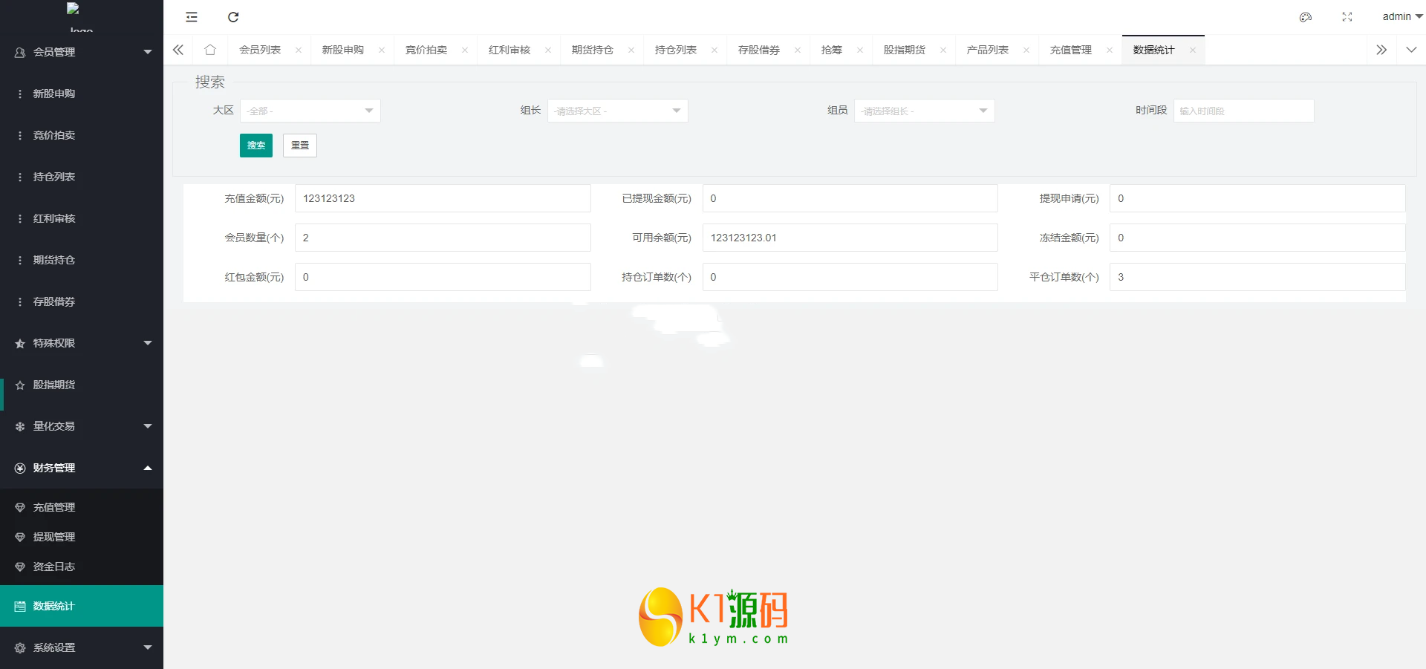Click the 充值金额(元) value field
This screenshot has width=1426, height=669.
(443, 198)
